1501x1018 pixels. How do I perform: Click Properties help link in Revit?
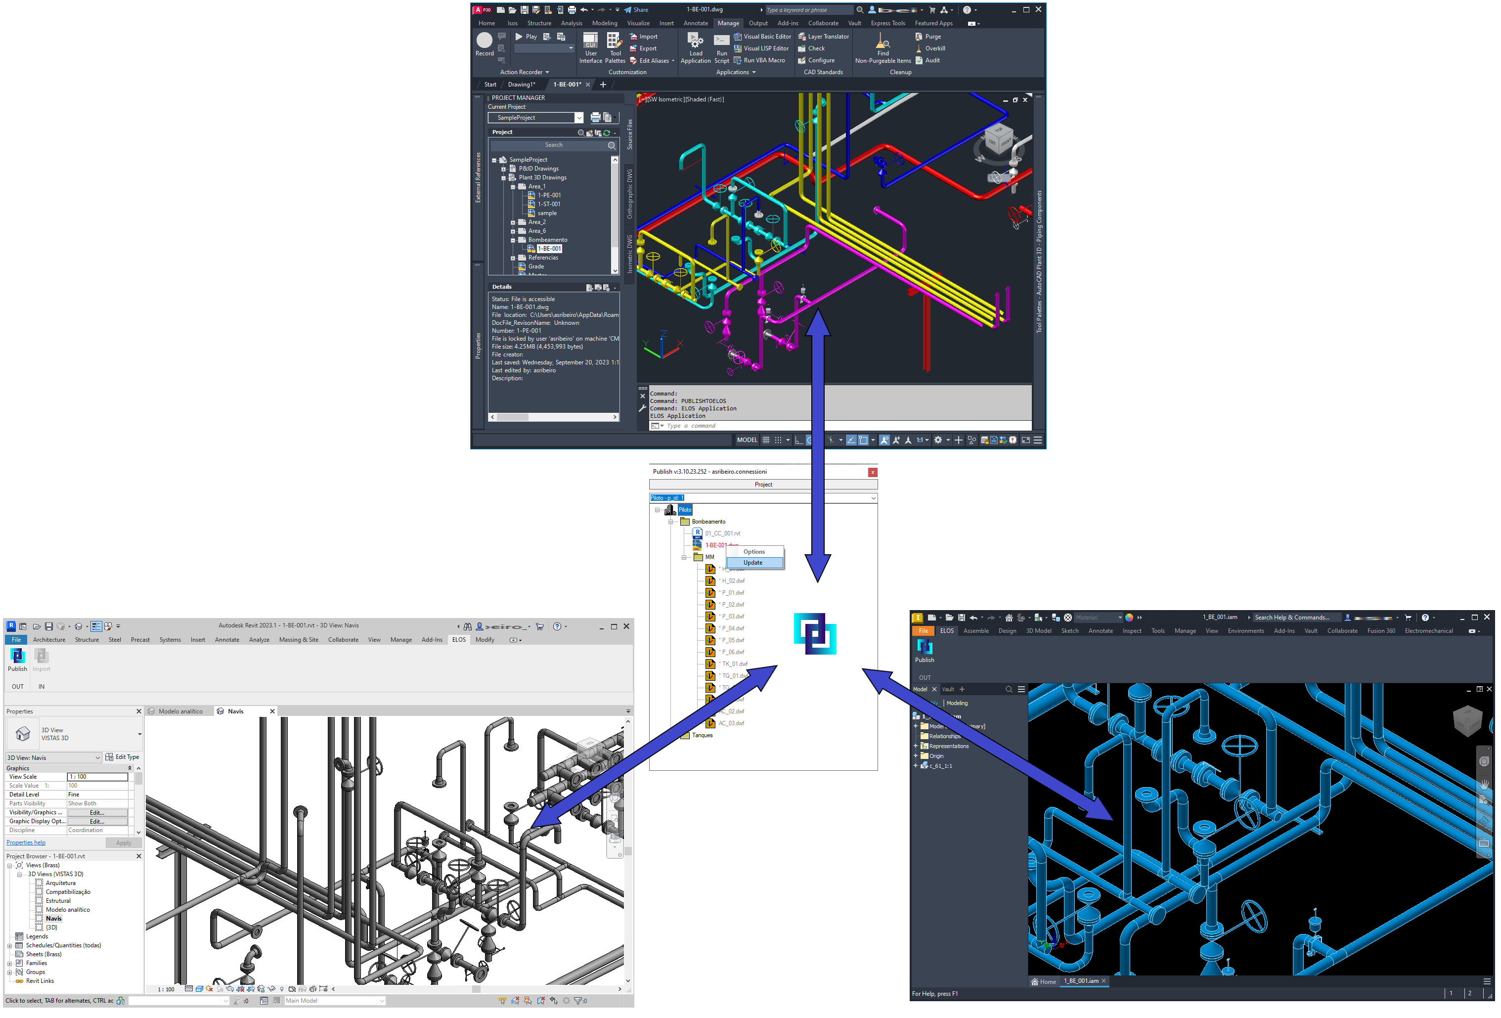(26, 843)
